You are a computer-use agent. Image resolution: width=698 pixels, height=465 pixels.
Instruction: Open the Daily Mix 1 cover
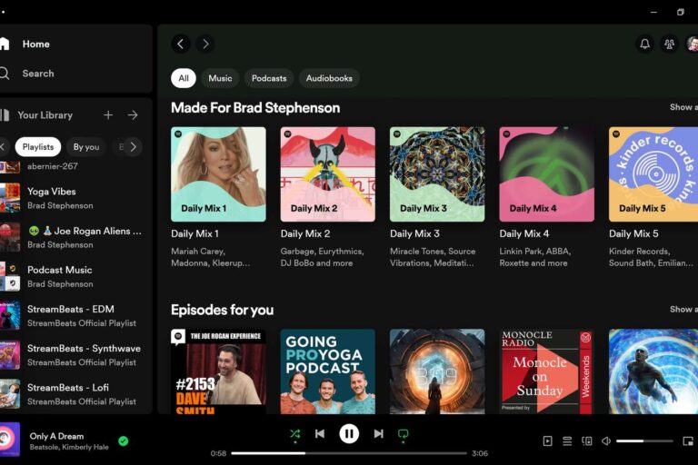pyautogui.click(x=218, y=174)
